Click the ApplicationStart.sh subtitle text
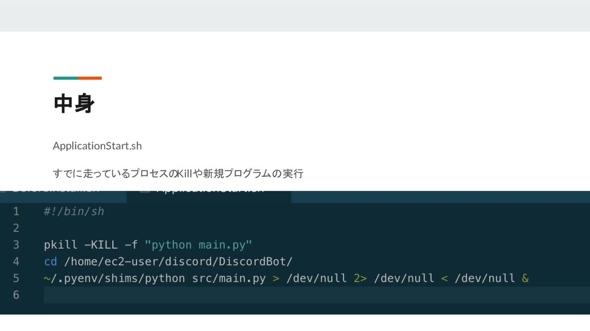Image resolution: width=590 pixels, height=331 pixels. click(x=97, y=145)
